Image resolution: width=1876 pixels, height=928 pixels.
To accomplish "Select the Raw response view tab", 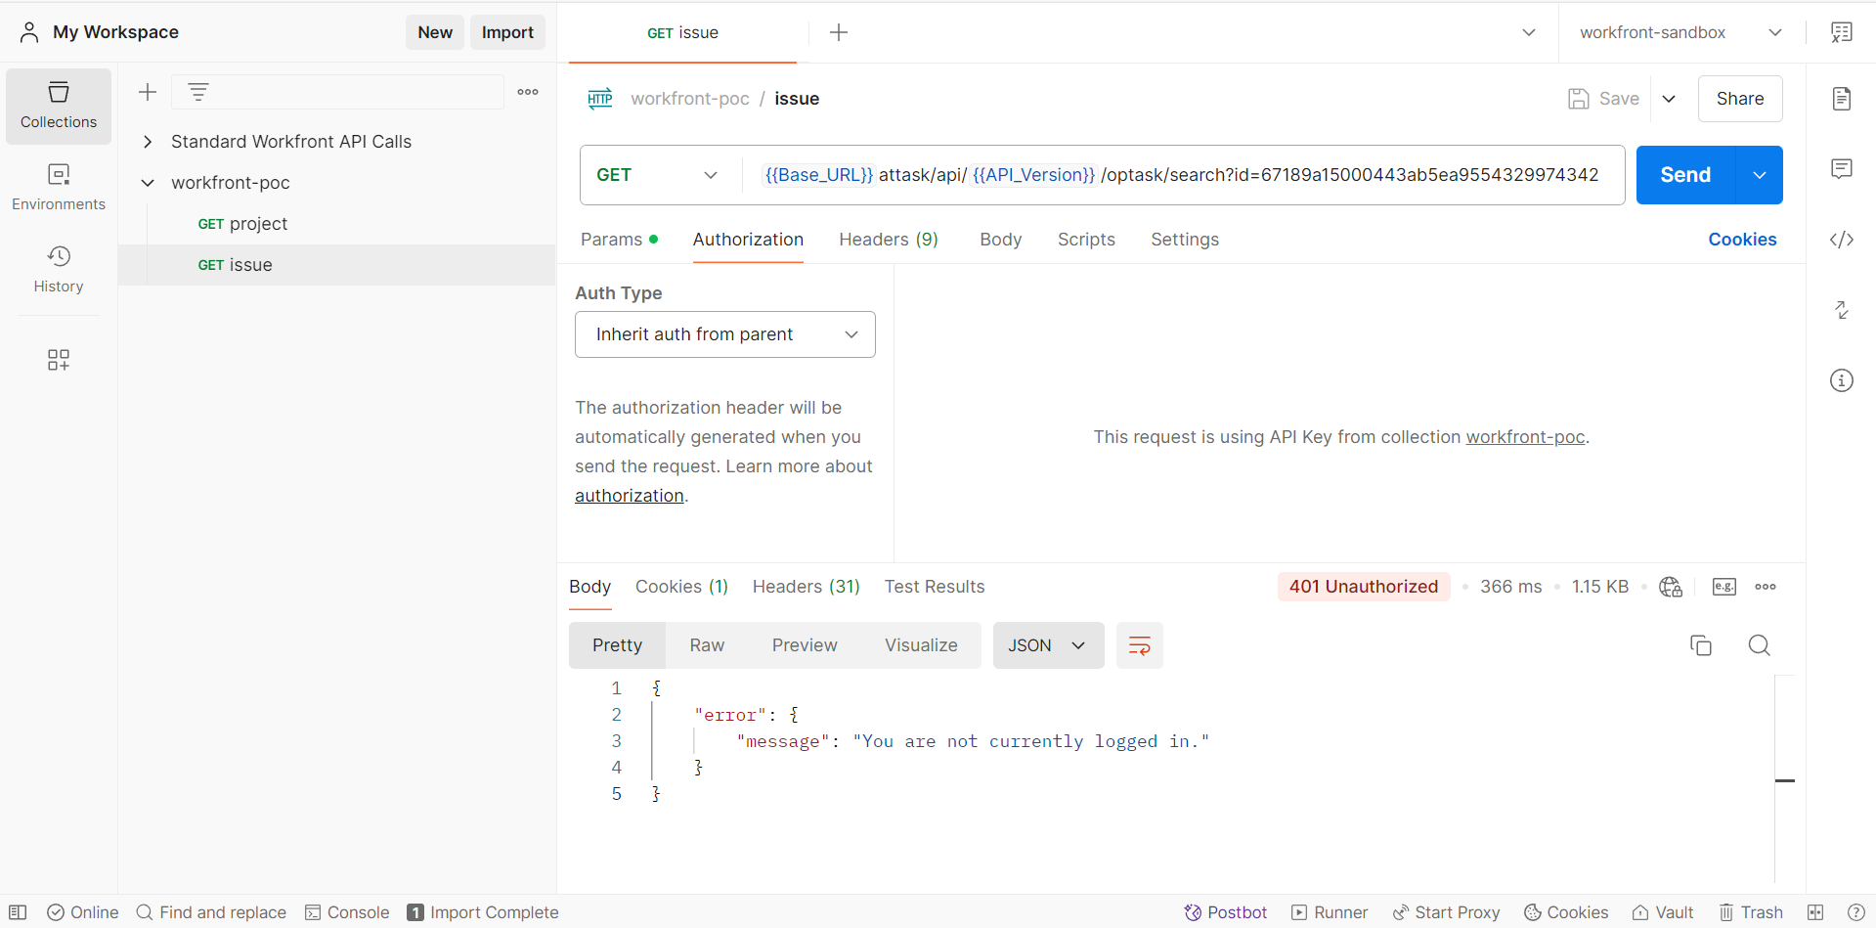I will click(x=706, y=645).
